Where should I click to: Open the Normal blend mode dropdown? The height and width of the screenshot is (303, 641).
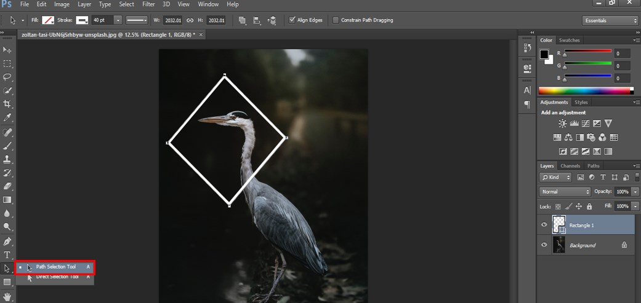coord(565,192)
